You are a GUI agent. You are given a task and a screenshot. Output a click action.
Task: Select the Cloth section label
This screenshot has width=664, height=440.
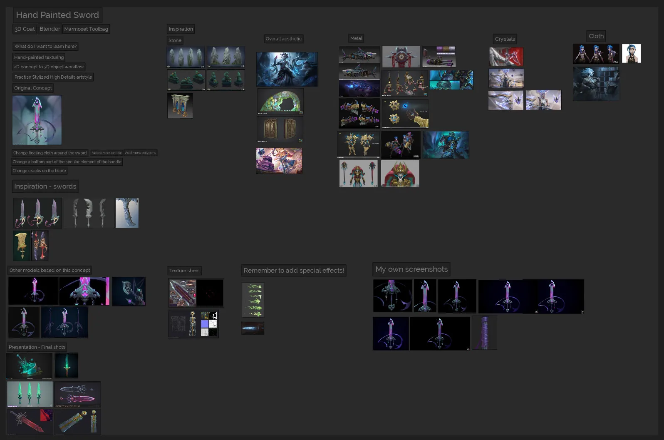coord(596,36)
